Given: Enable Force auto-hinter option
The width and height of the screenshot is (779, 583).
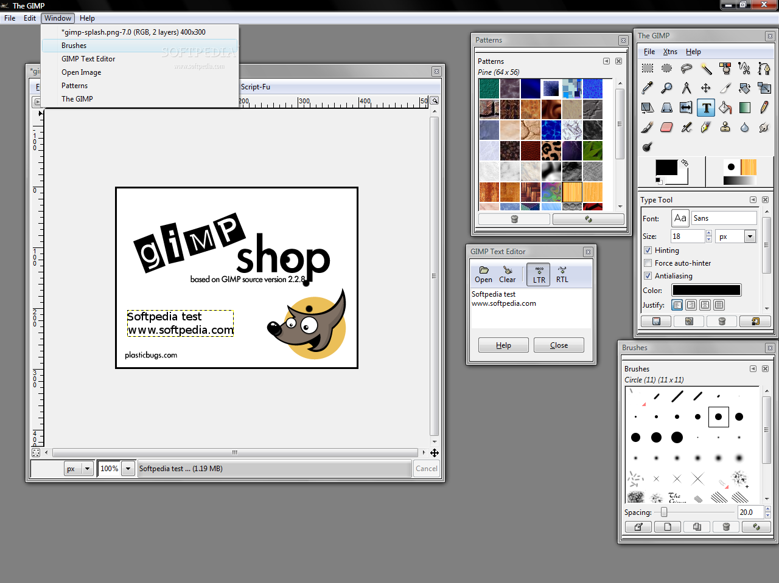Looking at the screenshot, I should [x=648, y=263].
